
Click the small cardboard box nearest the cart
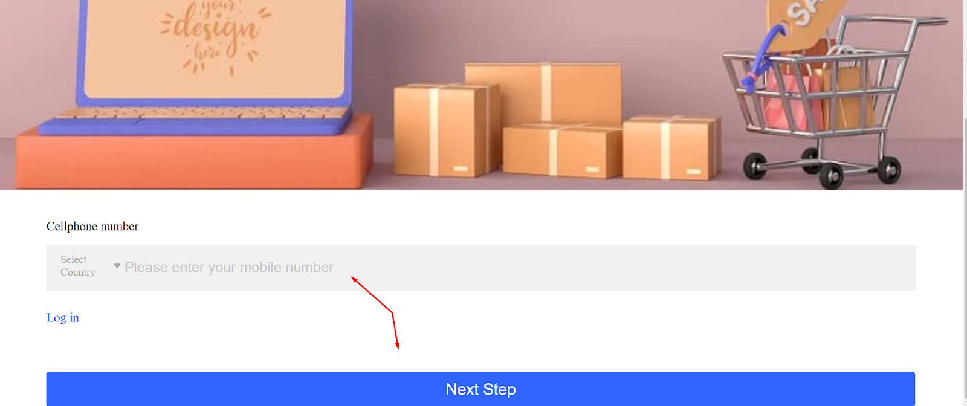(x=671, y=149)
